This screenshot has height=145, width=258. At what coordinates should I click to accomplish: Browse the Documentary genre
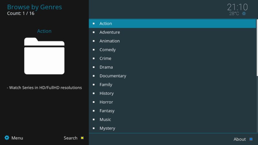click(x=113, y=76)
